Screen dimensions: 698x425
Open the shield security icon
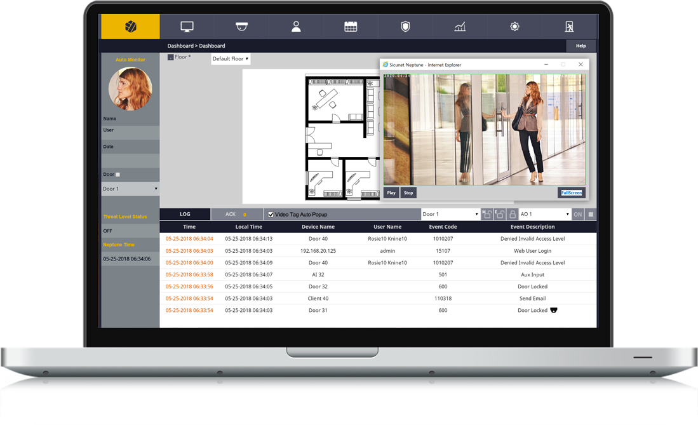(405, 27)
